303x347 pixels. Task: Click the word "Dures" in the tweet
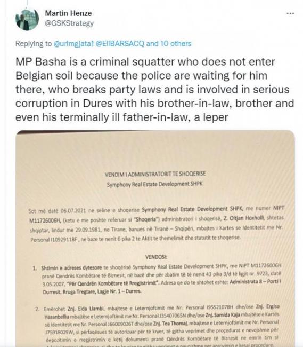click(x=97, y=104)
